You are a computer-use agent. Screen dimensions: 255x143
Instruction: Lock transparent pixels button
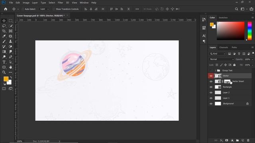217,65
